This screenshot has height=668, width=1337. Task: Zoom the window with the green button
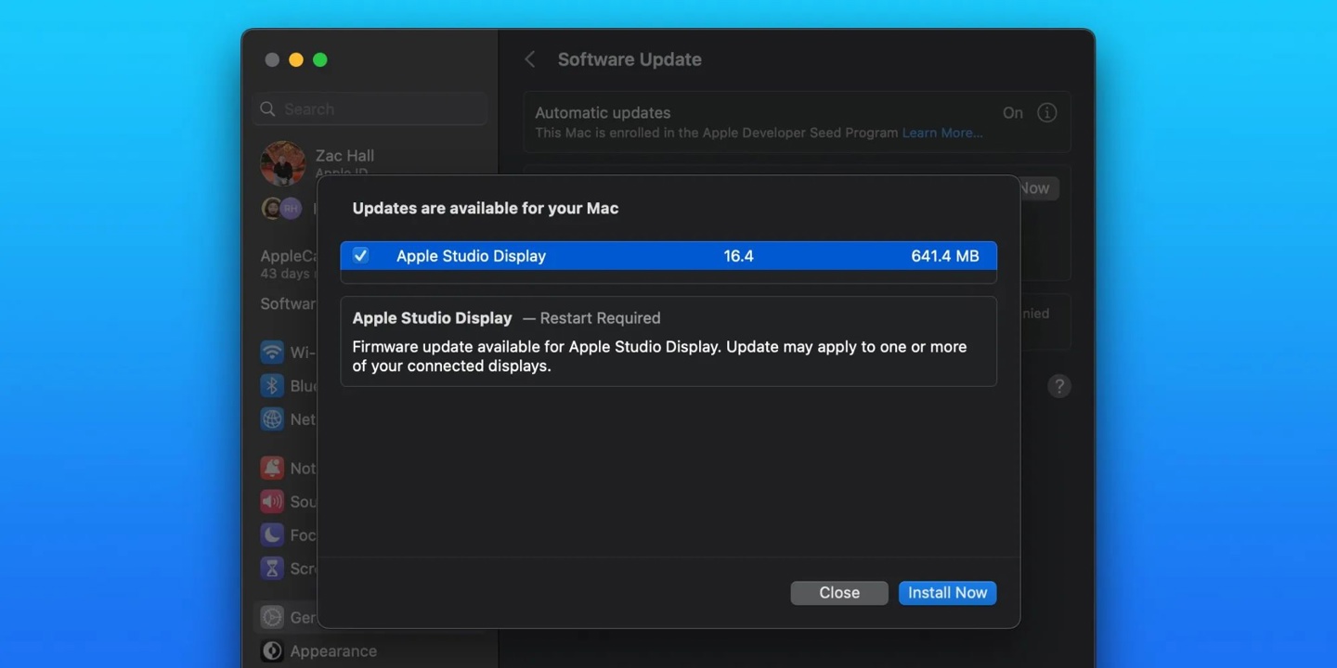[320, 60]
